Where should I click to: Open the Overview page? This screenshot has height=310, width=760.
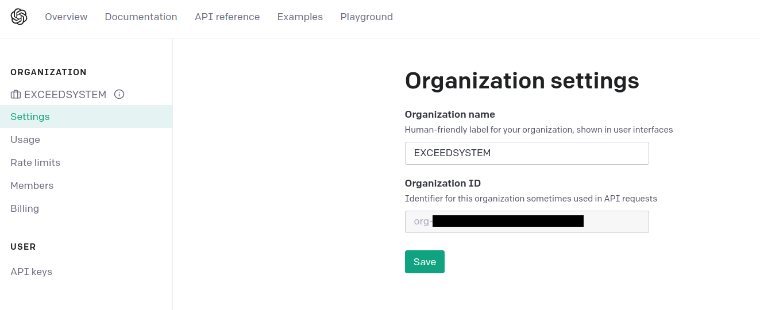click(66, 17)
